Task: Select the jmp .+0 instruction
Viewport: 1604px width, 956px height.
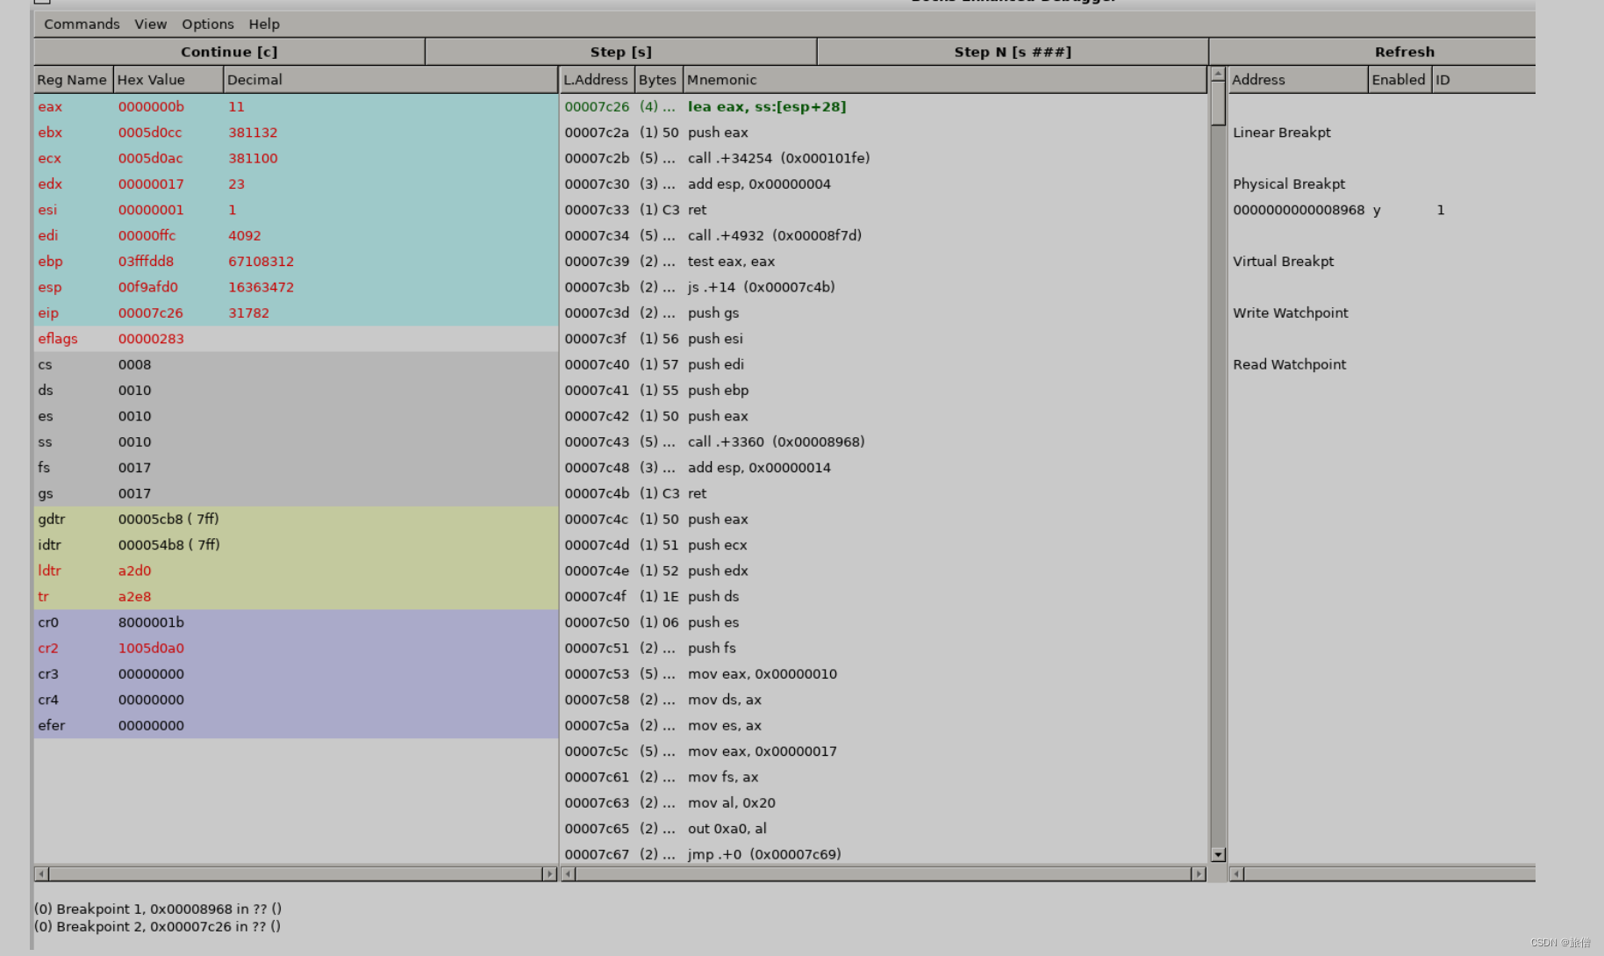Action: 884,854
